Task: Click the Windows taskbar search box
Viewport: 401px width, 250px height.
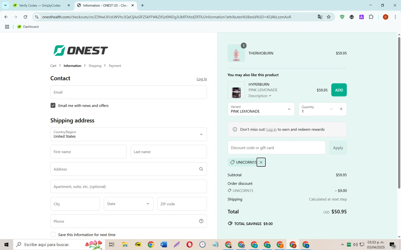Action: (x=59, y=244)
